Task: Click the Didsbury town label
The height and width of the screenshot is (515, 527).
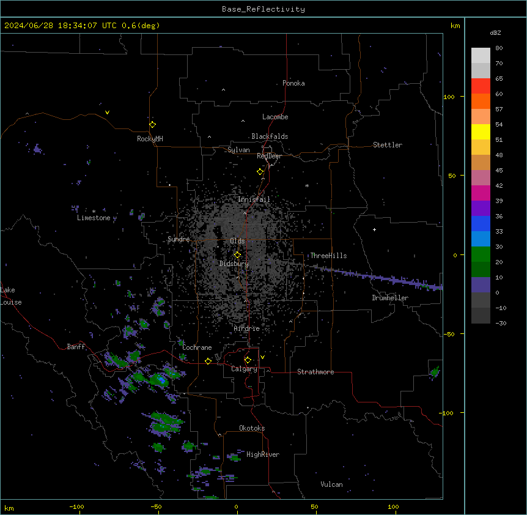Action: click(x=234, y=264)
